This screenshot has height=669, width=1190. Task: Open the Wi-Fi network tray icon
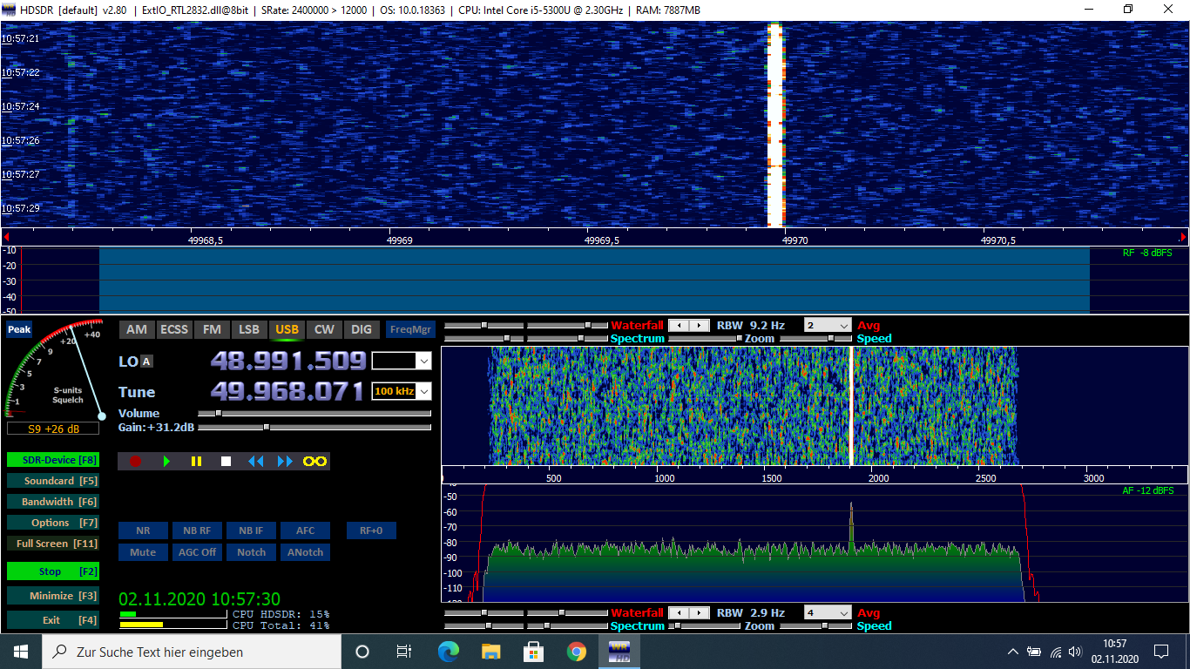point(1056,652)
